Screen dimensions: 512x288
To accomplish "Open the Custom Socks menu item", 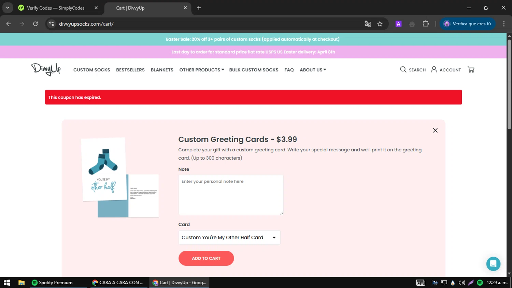I will (92, 70).
